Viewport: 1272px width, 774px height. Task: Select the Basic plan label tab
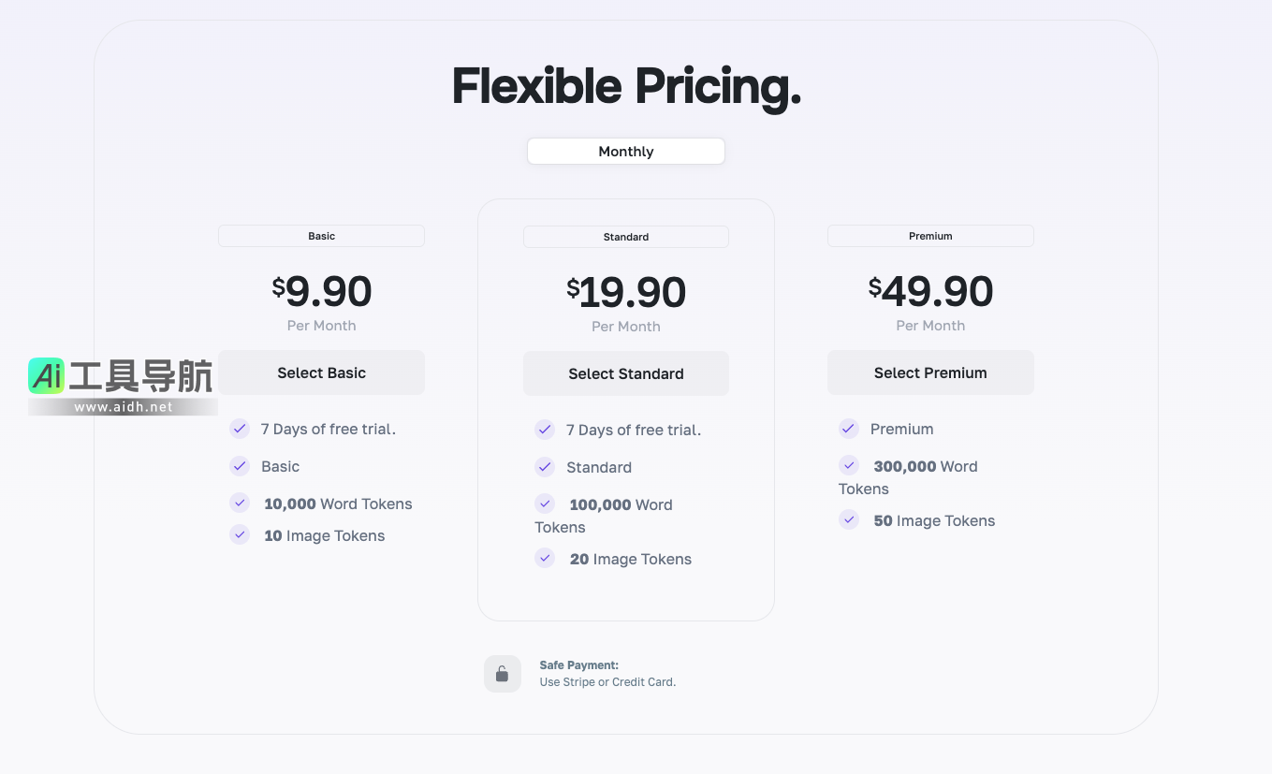(x=321, y=236)
